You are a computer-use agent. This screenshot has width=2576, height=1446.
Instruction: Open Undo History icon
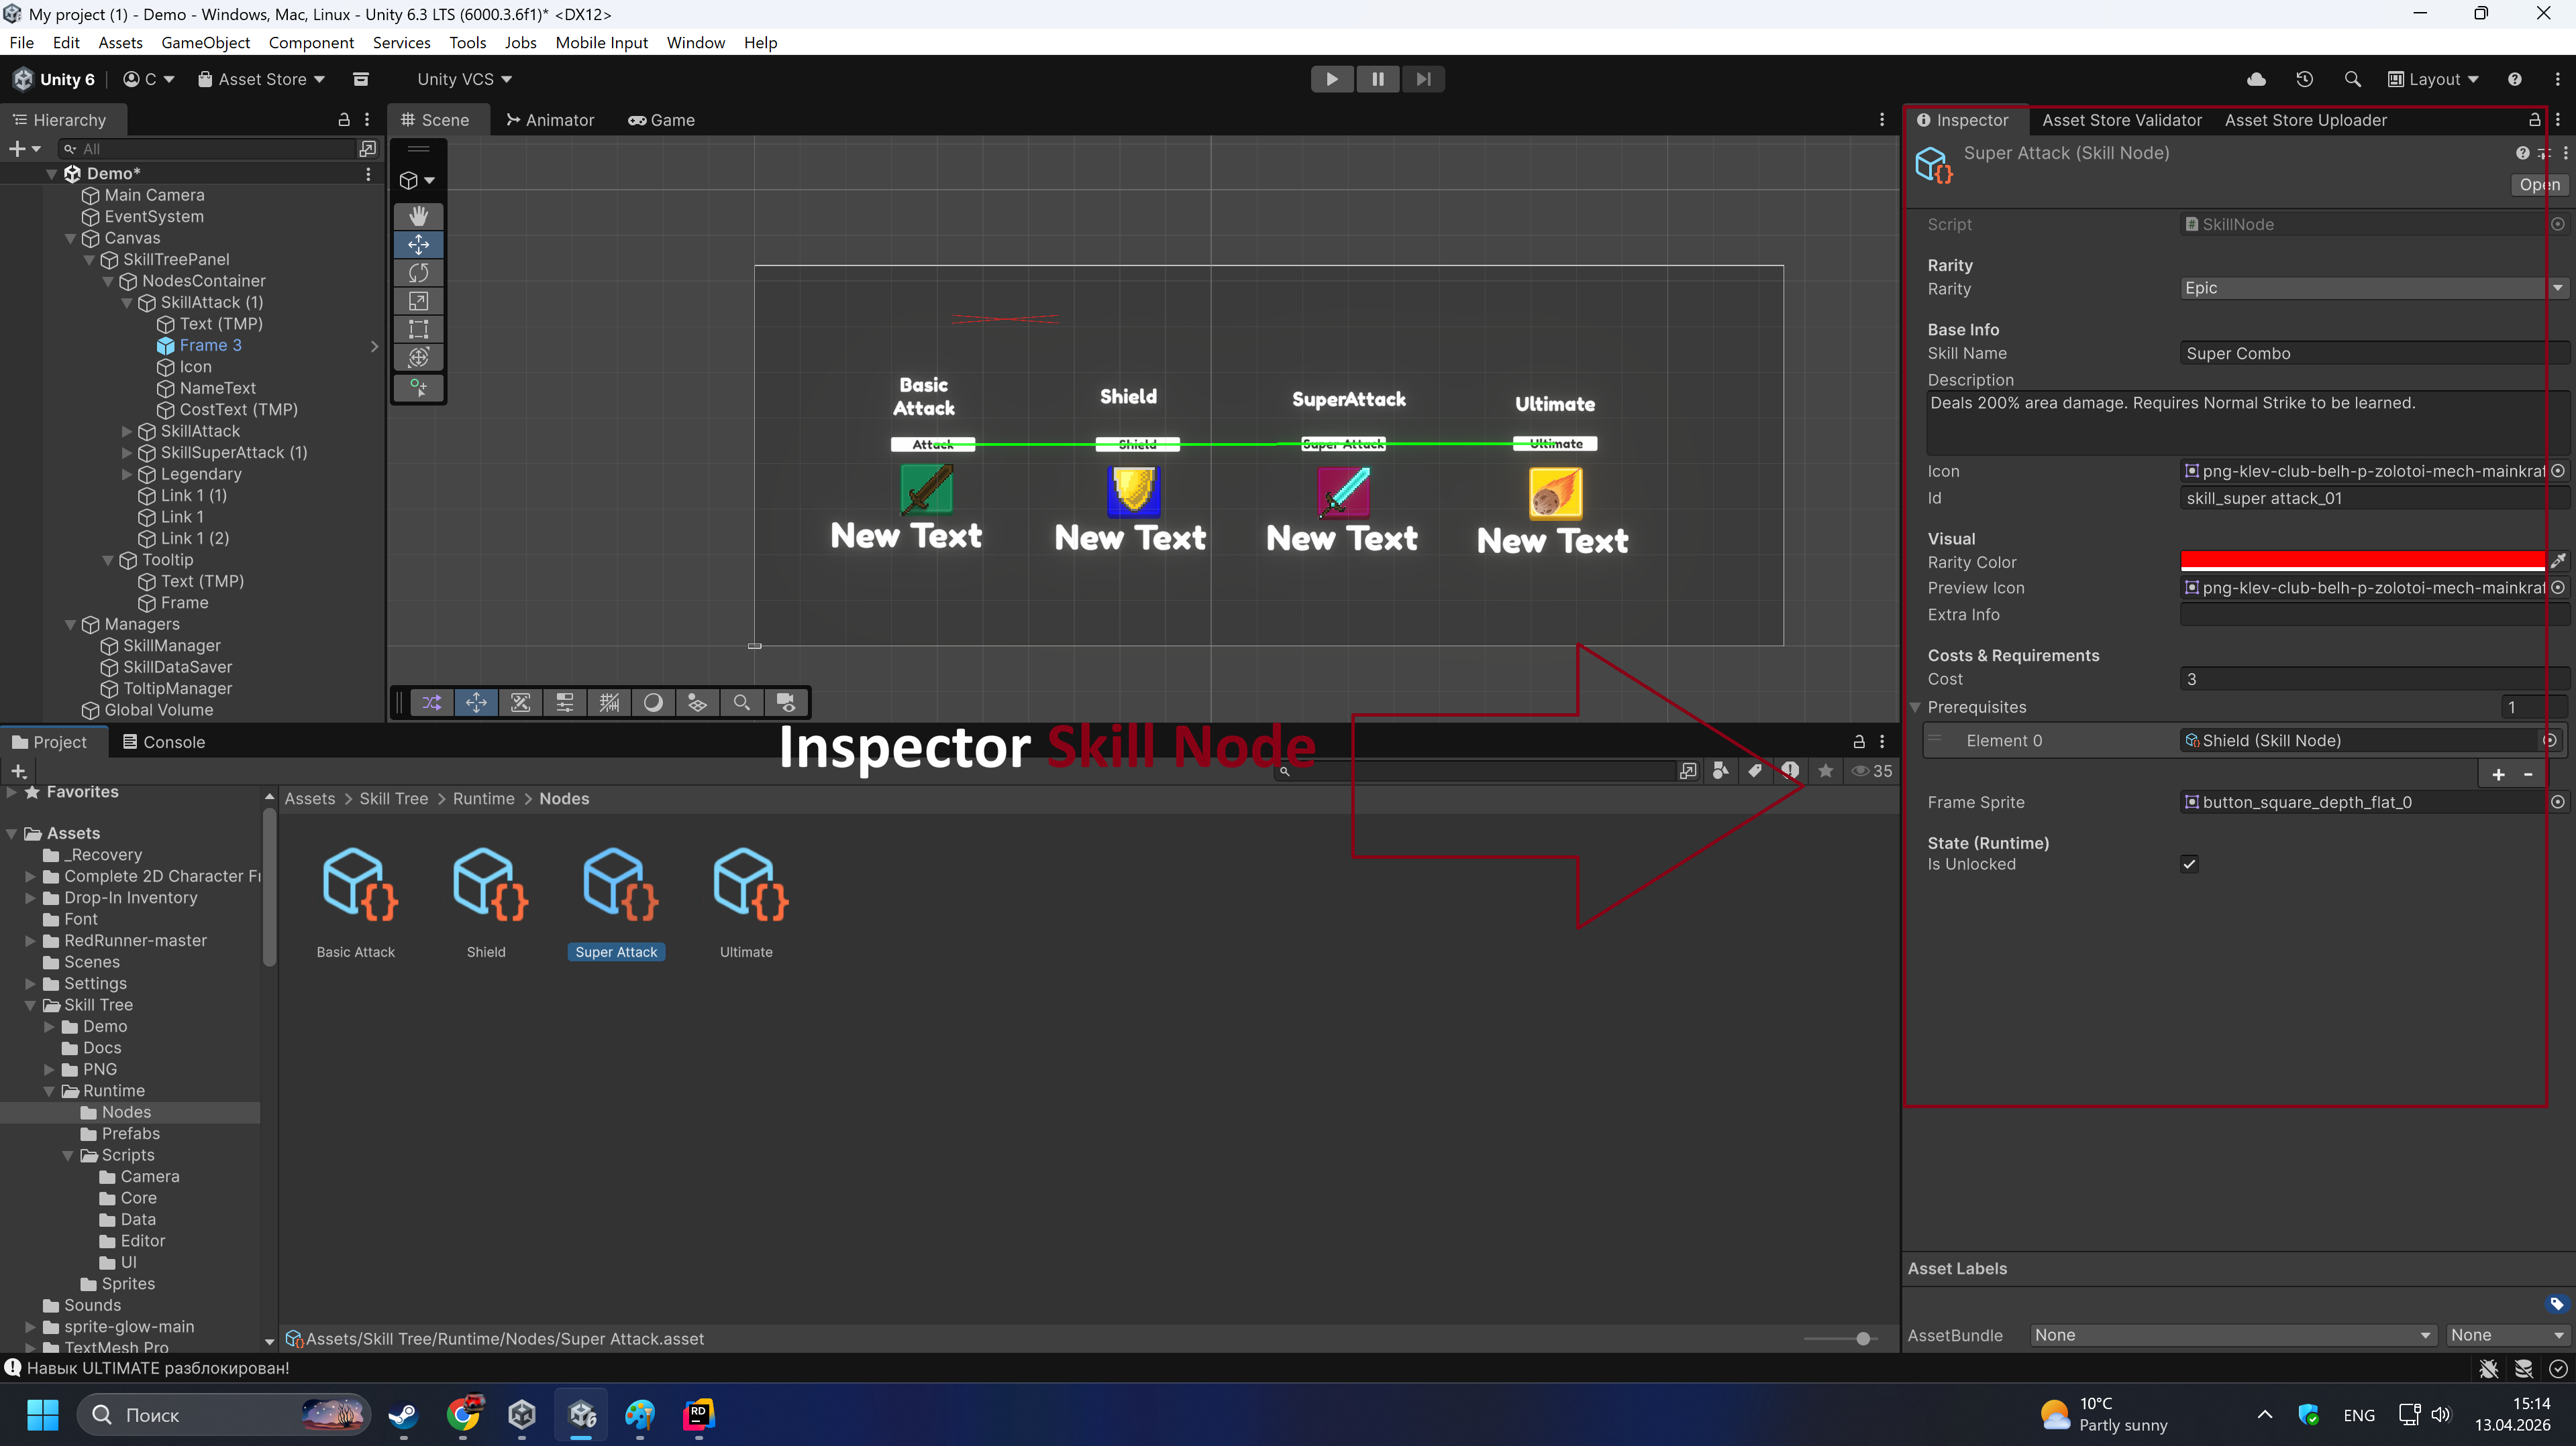point(2304,79)
